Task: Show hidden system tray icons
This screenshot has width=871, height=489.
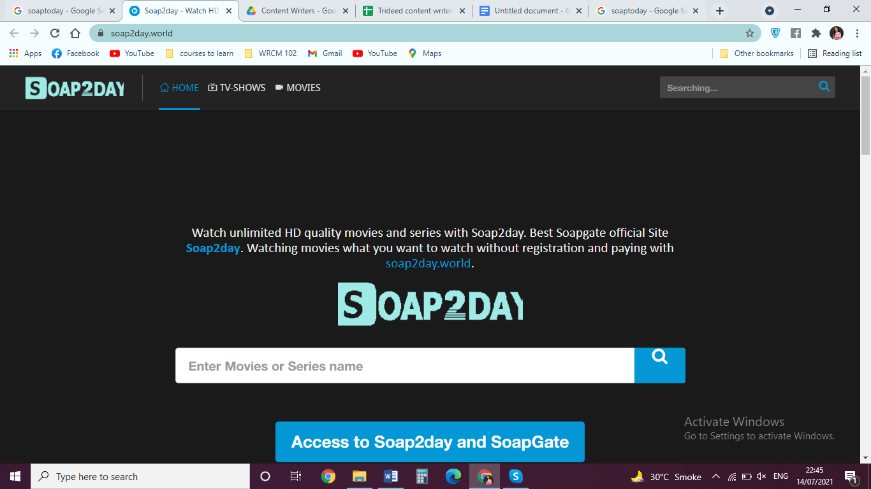Action: click(715, 476)
